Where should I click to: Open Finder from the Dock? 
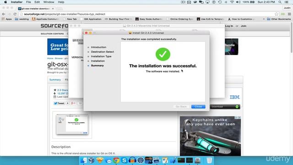click(x=83, y=160)
